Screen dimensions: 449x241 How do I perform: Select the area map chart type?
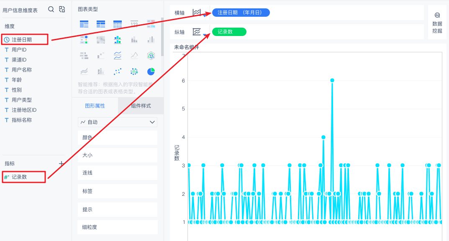click(101, 40)
